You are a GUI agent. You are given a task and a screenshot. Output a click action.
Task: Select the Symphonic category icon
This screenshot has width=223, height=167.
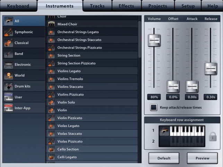click(x=9, y=32)
